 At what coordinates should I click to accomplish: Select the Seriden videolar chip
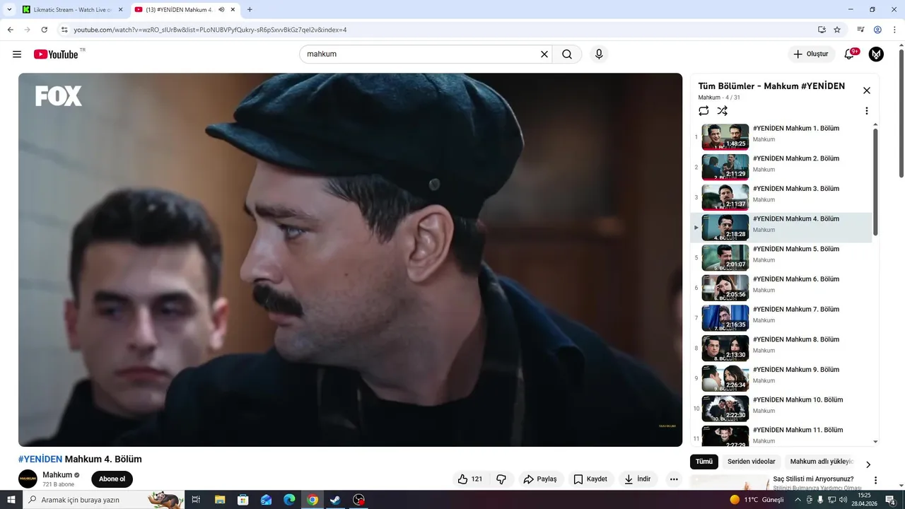coord(752,462)
